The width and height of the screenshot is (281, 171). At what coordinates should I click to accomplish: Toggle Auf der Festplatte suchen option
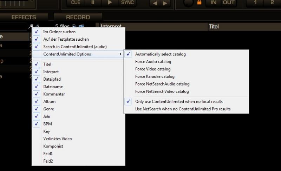(78, 39)
